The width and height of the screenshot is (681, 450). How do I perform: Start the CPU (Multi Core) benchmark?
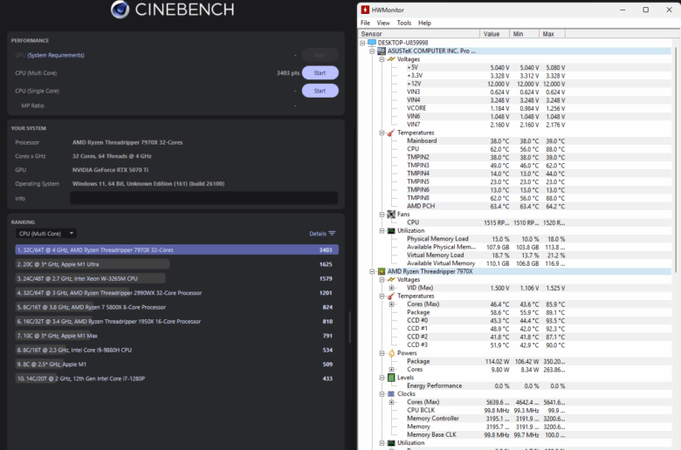coord(320,73)
